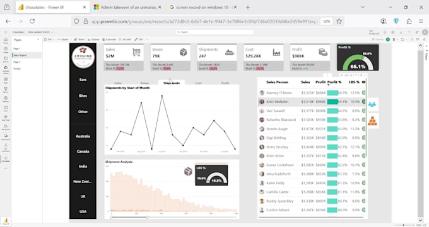Switch chart to Cost tab
Screen dimensions: 429x227
[x=198, y=83]
